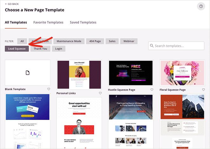
Task: Heart the Hustle Squeeze Page template
Action: 152,90
